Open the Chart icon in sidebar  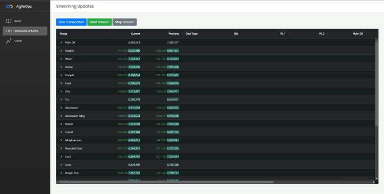9,41
